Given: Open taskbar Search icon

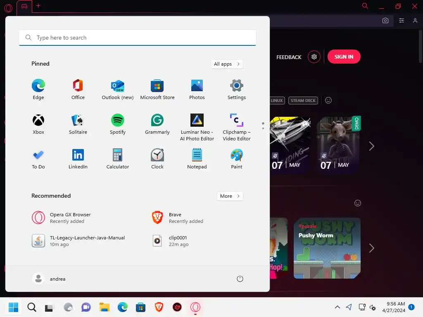Looking at the screenshot, I should pos(31,307).
